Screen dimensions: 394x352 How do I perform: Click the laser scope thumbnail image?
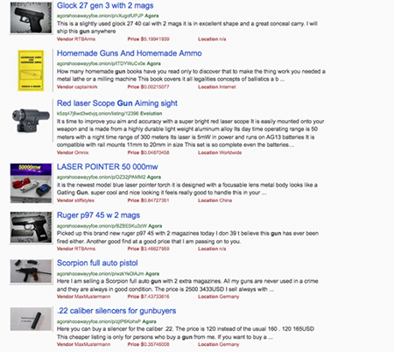coord(31,120)
